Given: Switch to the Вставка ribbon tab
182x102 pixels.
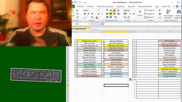Looking at the screenshot, I should pyautogui.click(x=90, y=6).
